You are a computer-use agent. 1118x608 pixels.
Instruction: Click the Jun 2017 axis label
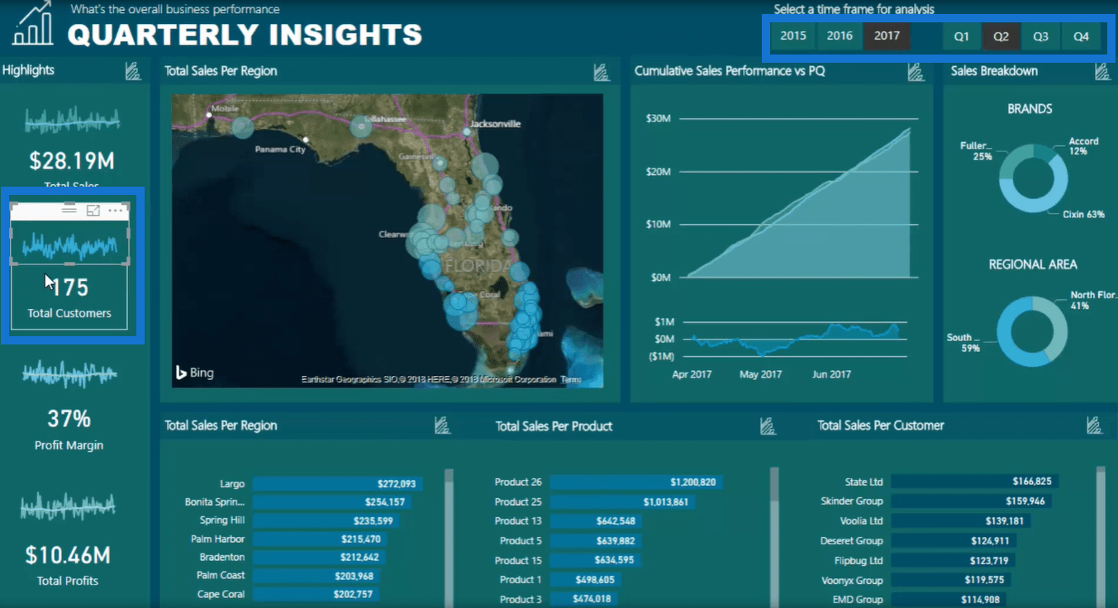click(832, 374)
